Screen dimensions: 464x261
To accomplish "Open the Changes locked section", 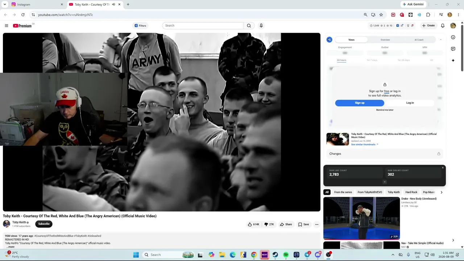I will click(385, 154).
